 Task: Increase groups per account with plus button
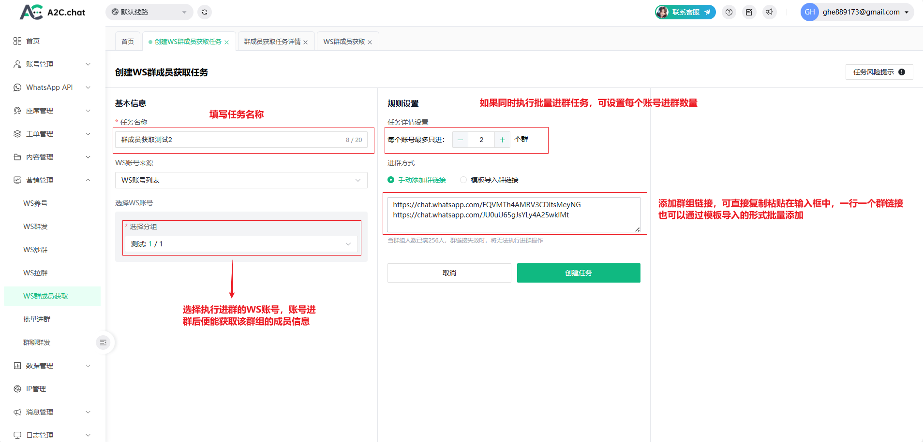(x=502, y=140)
